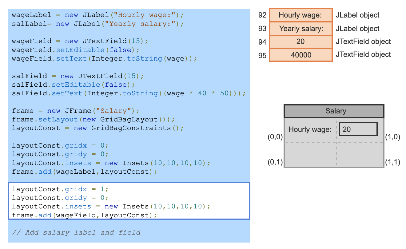Click the memory cell containing 40000
The image size is (406, 249).
(x=301, y=55)
